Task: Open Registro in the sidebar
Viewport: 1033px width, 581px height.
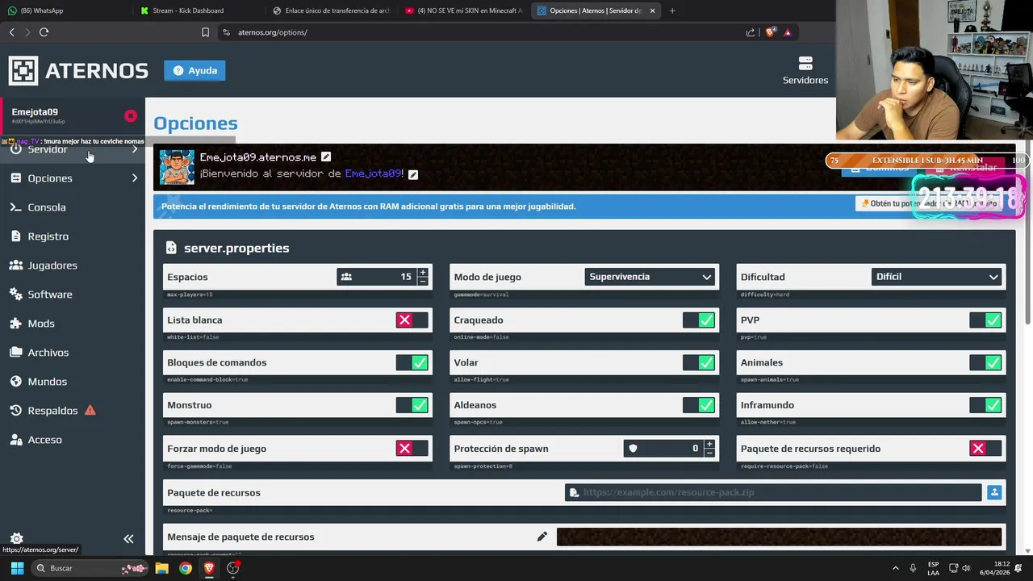Action: coord(48,236)
